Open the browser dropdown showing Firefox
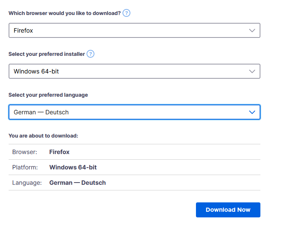The height and width of the screenshot is (232, 281). pyautogui.click(x=127, y=30)
